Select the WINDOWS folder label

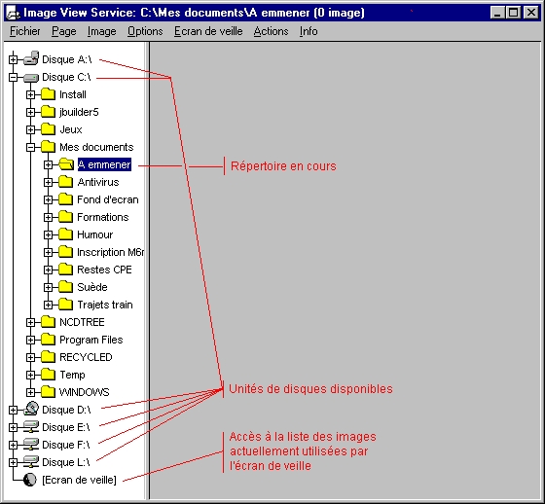tap(84, 392)
